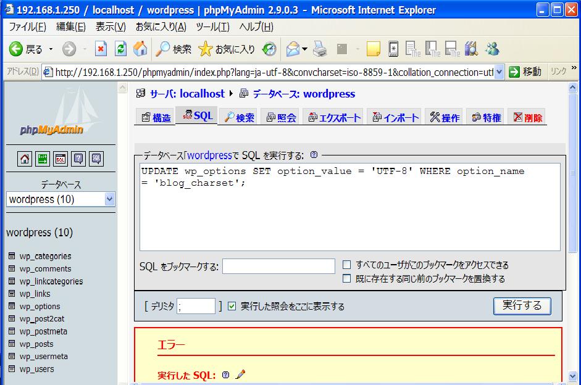Viewport: 581px width, 385px height.
Task: Switch to the 照会 (Query) tab
Action: (281, 117)
